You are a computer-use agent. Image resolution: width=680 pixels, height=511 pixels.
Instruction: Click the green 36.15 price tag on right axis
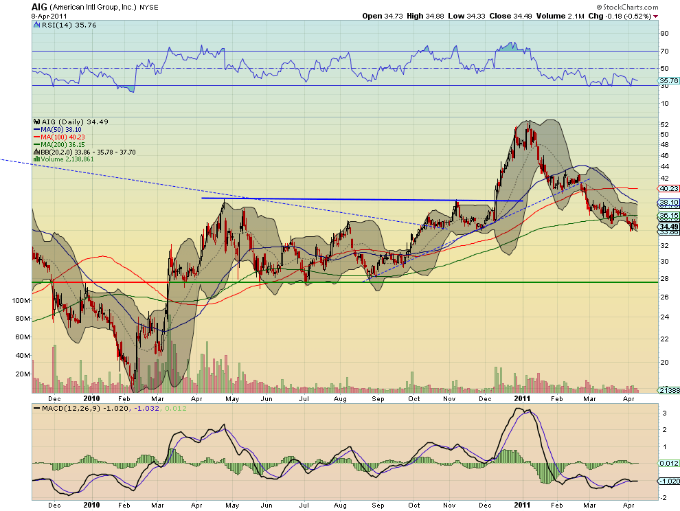click(669, 215)
